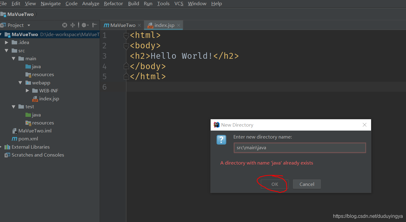Expand the .idea folder
406x222 pixels.
[6, 43]
